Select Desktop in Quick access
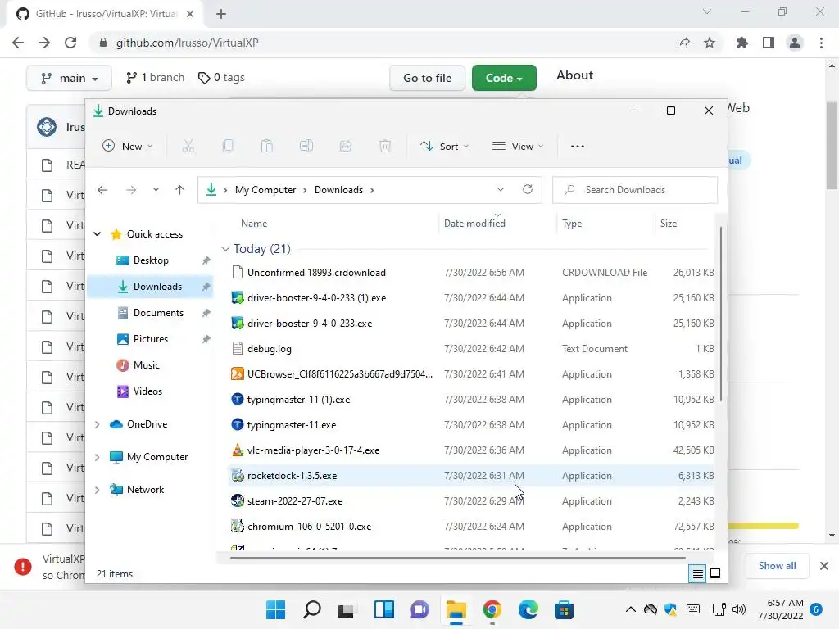 [x=150, y=260]
